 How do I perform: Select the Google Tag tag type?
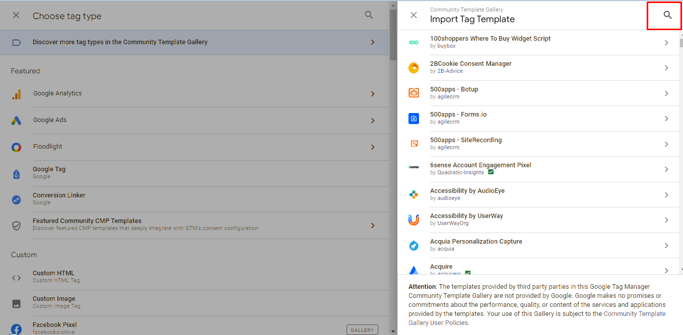click(x=194, y=174)
